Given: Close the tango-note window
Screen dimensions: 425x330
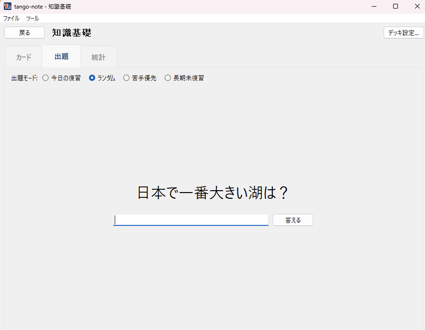Looking at the screenshot, I should 417,7.
